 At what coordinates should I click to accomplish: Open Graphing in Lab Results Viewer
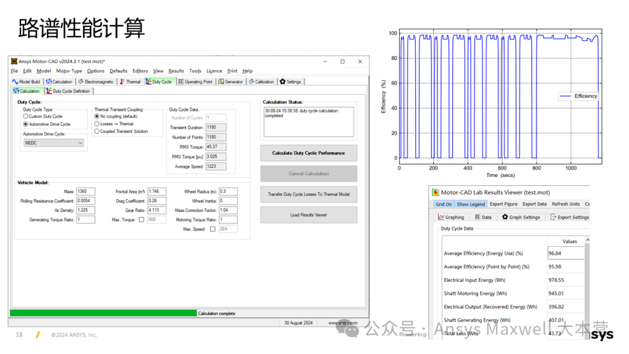tap(451, 217)
